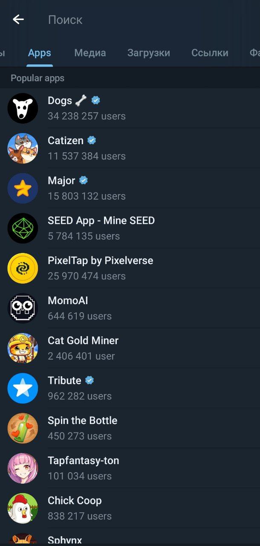Open the PixelTap yellow spiral icon
The height and width of the screenshot is (546, 260).
tap(23, 268)
